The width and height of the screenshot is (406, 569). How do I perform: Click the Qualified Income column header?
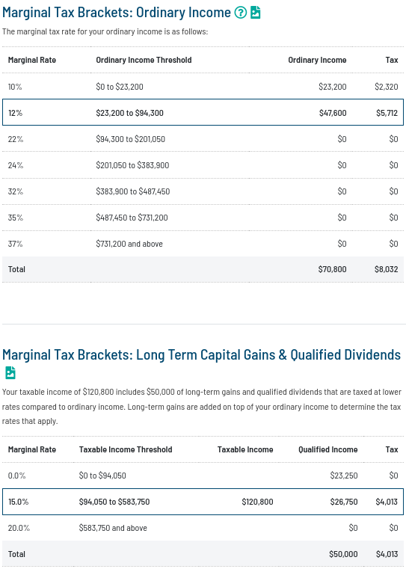(x=328, y=449)
